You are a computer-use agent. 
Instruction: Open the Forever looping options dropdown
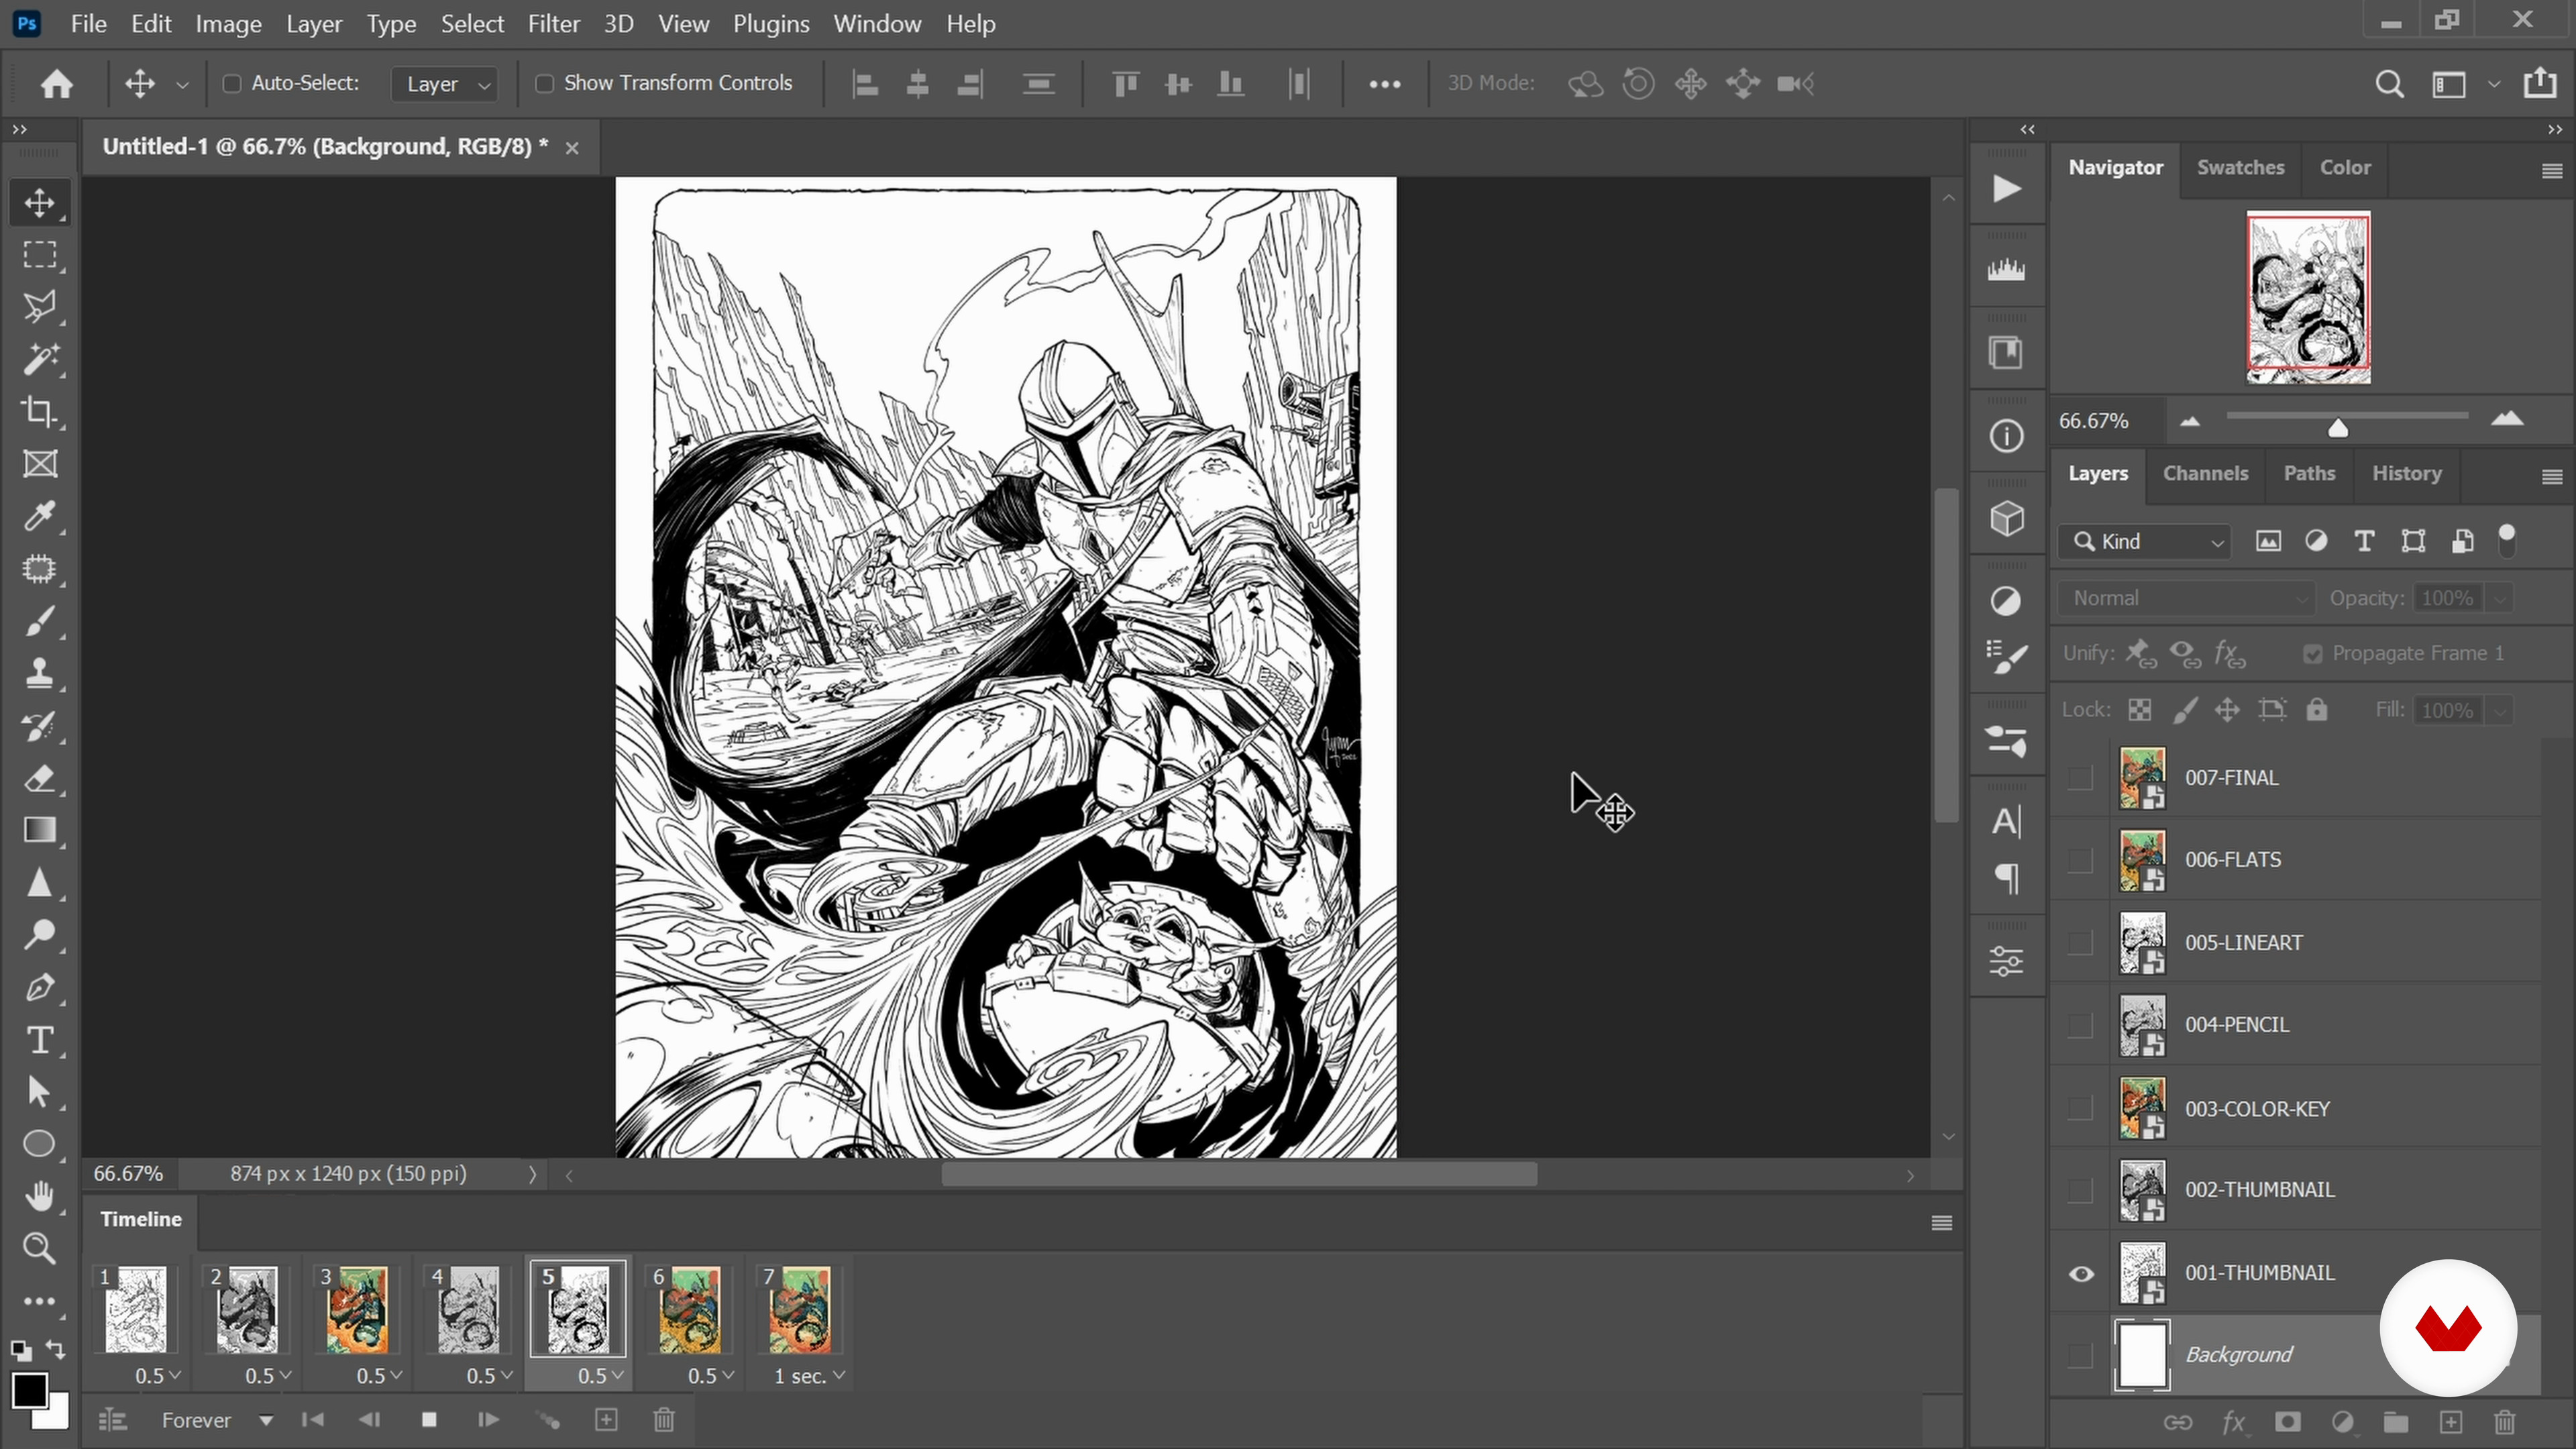pyautogui.click(x=217, y=1420)
